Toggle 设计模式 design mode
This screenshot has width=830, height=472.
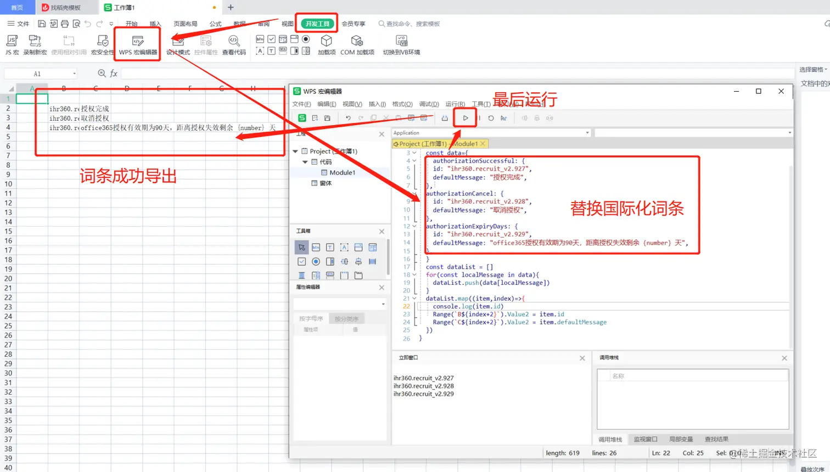178,44
